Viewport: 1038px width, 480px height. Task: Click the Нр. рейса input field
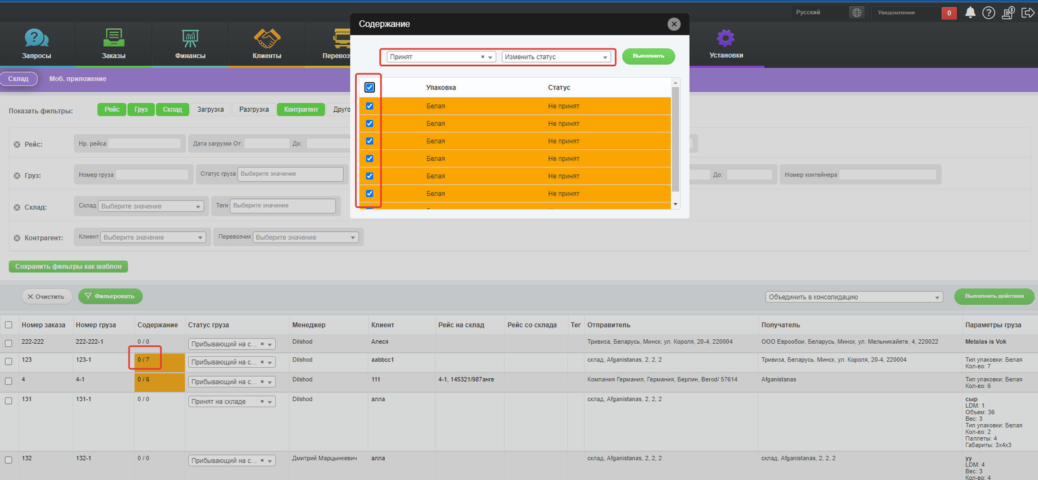click(145, 143)
